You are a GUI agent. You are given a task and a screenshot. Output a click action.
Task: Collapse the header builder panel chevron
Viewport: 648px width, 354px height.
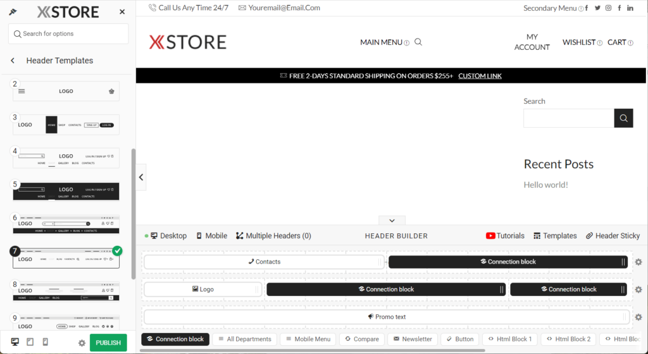392,221
